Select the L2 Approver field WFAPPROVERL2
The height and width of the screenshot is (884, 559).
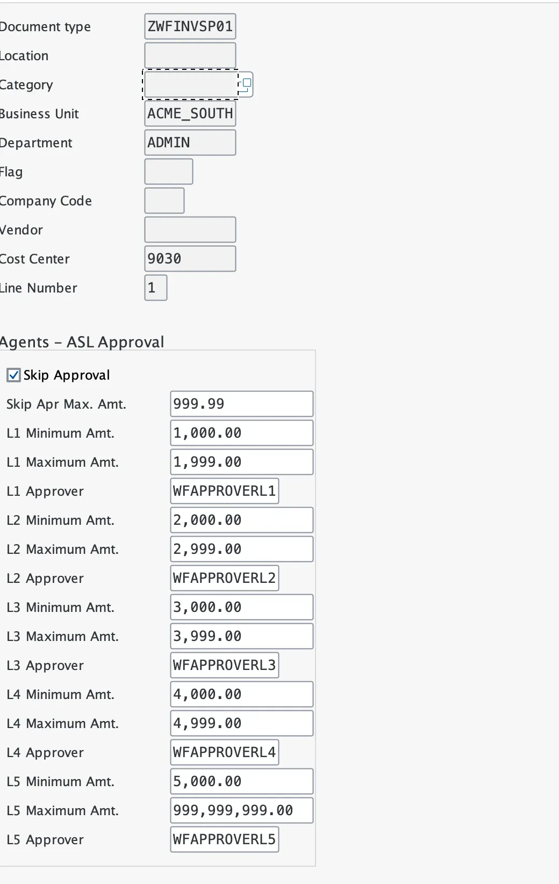pos(225,578)
